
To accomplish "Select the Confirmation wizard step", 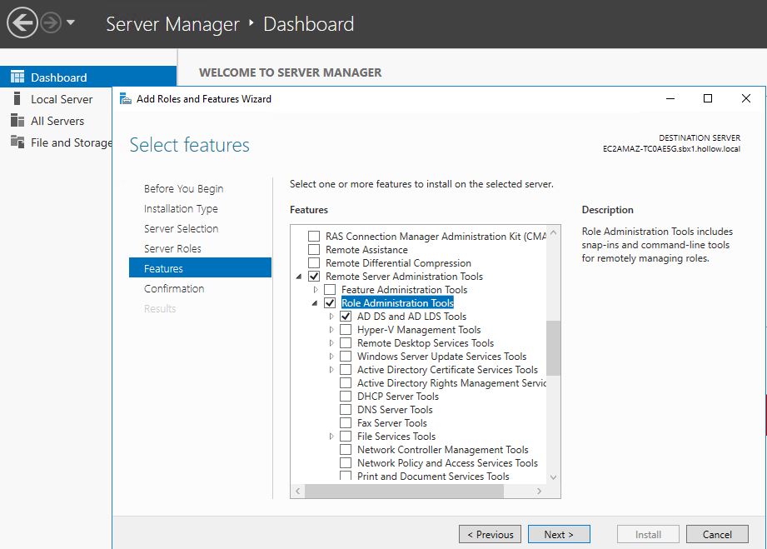I will coord(174,288).
